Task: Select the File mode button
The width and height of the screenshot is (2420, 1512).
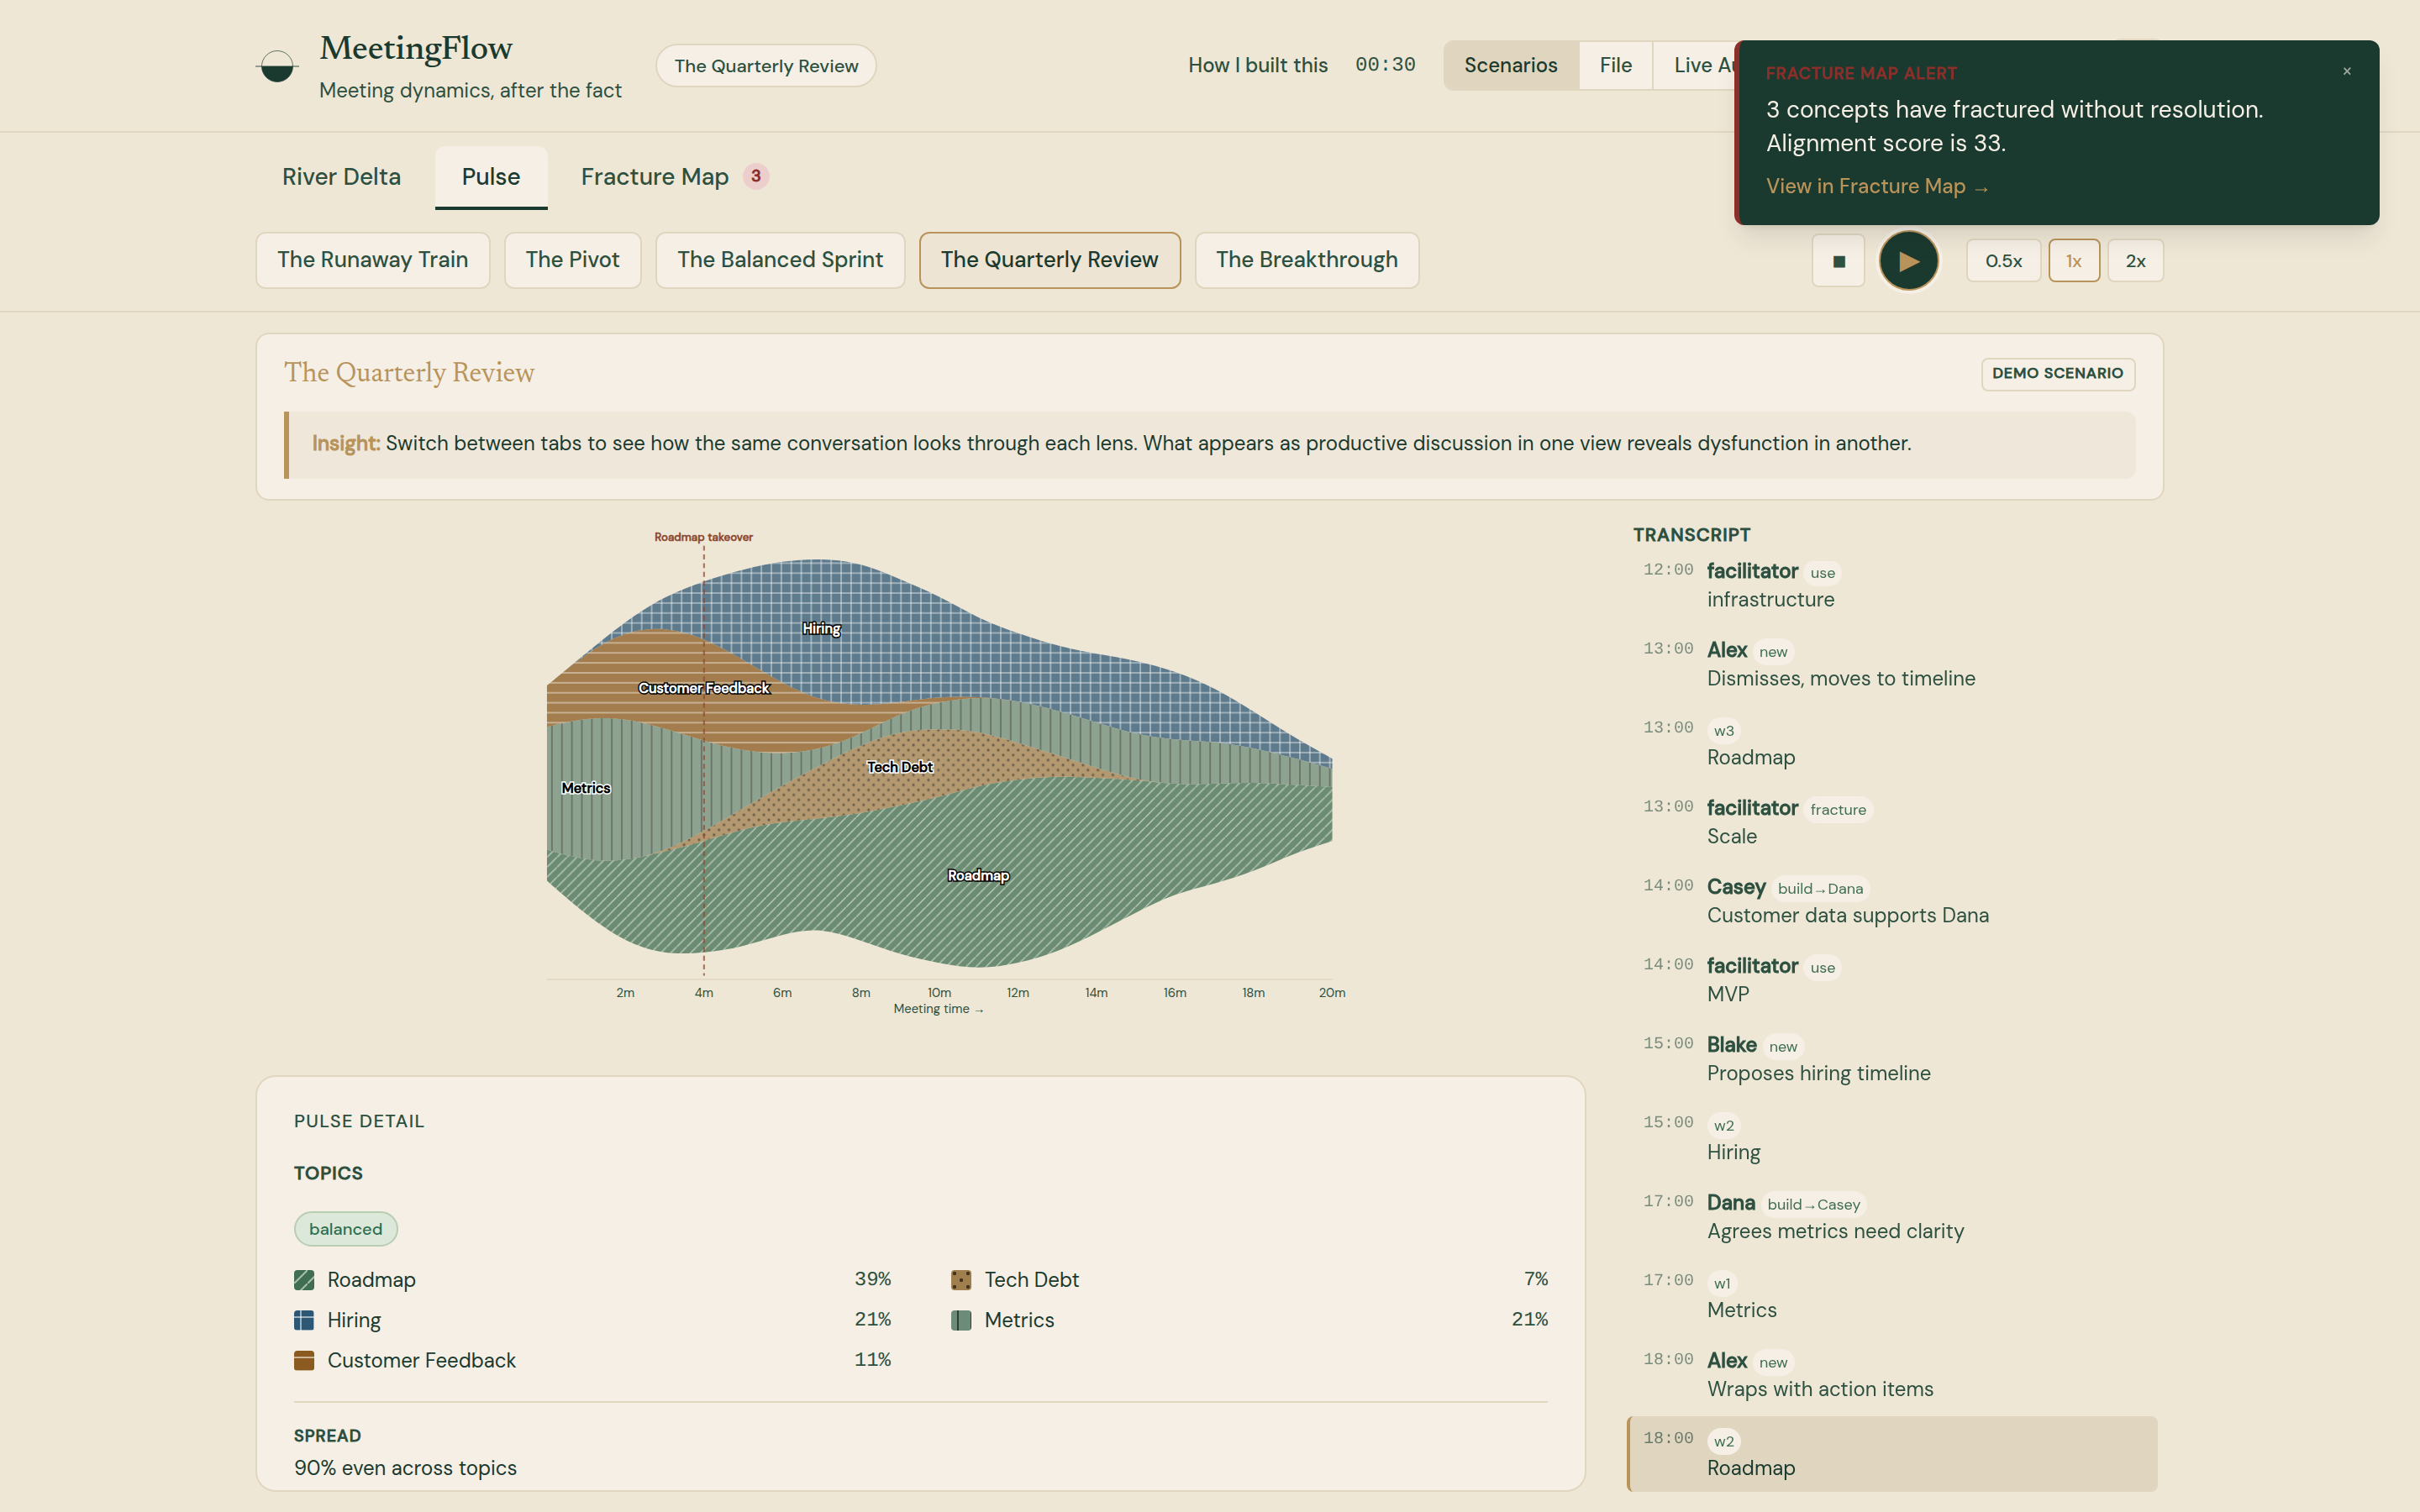Action: click(x=1615, y=65)
